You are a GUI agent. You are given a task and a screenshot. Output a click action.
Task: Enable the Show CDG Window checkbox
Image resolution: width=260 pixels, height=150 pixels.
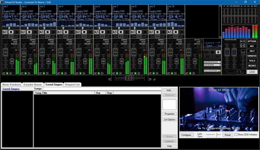pos(236,135)
